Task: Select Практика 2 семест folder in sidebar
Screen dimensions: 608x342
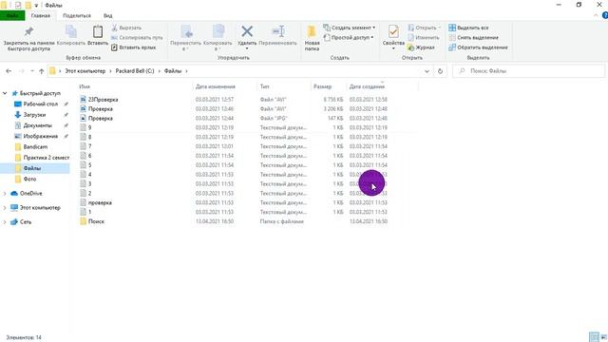Action: [x=47, y=158]
